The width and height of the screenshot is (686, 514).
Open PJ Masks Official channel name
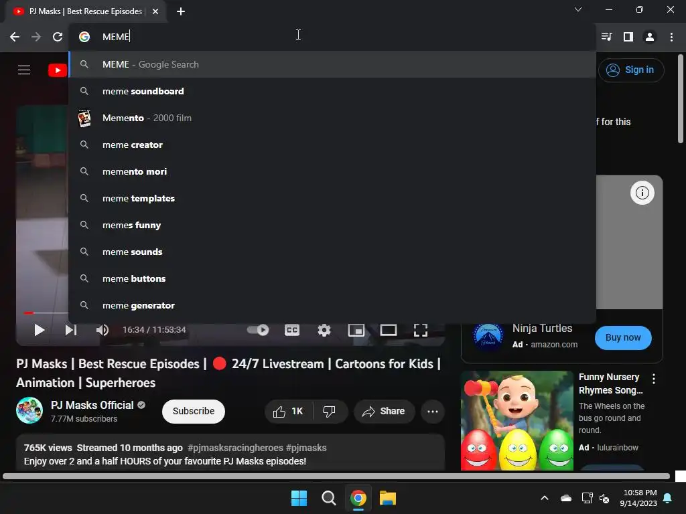coord(92,405)
